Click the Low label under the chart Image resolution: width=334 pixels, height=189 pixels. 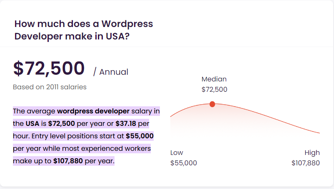[177, 153]
